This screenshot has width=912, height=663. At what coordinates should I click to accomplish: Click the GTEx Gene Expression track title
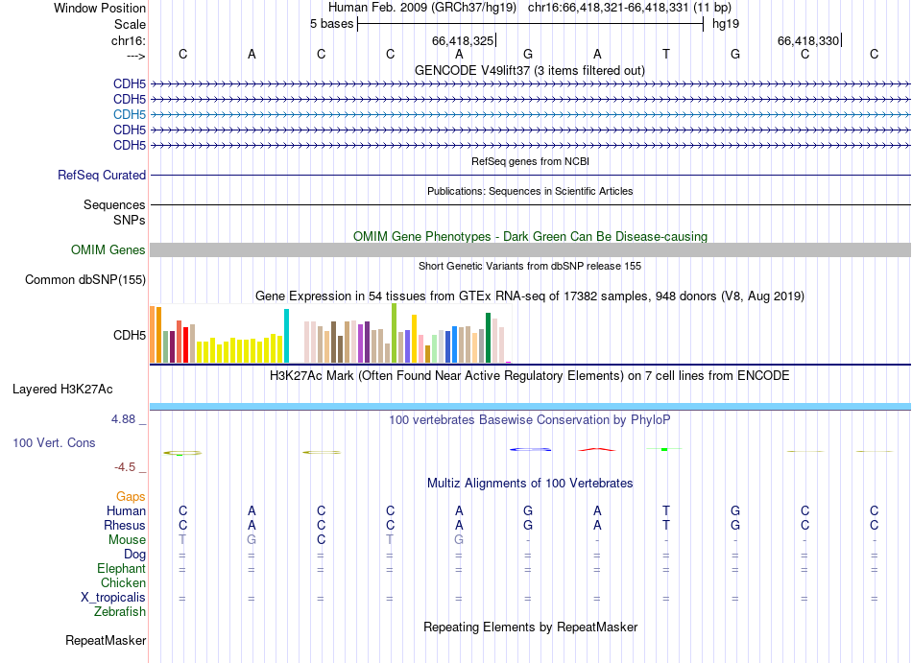tap(530, 296)
